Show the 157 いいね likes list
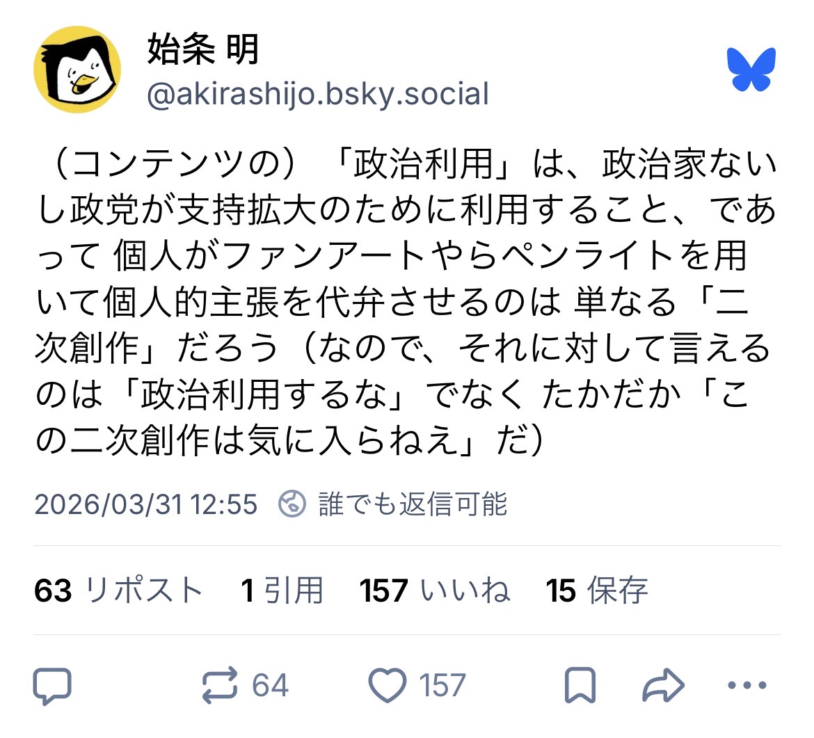The width and height of the screenshot is (814, 738). pos(435,591)
